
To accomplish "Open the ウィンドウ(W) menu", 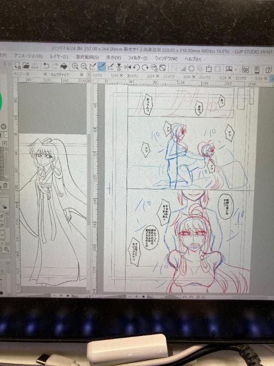I will click(166, 58).
